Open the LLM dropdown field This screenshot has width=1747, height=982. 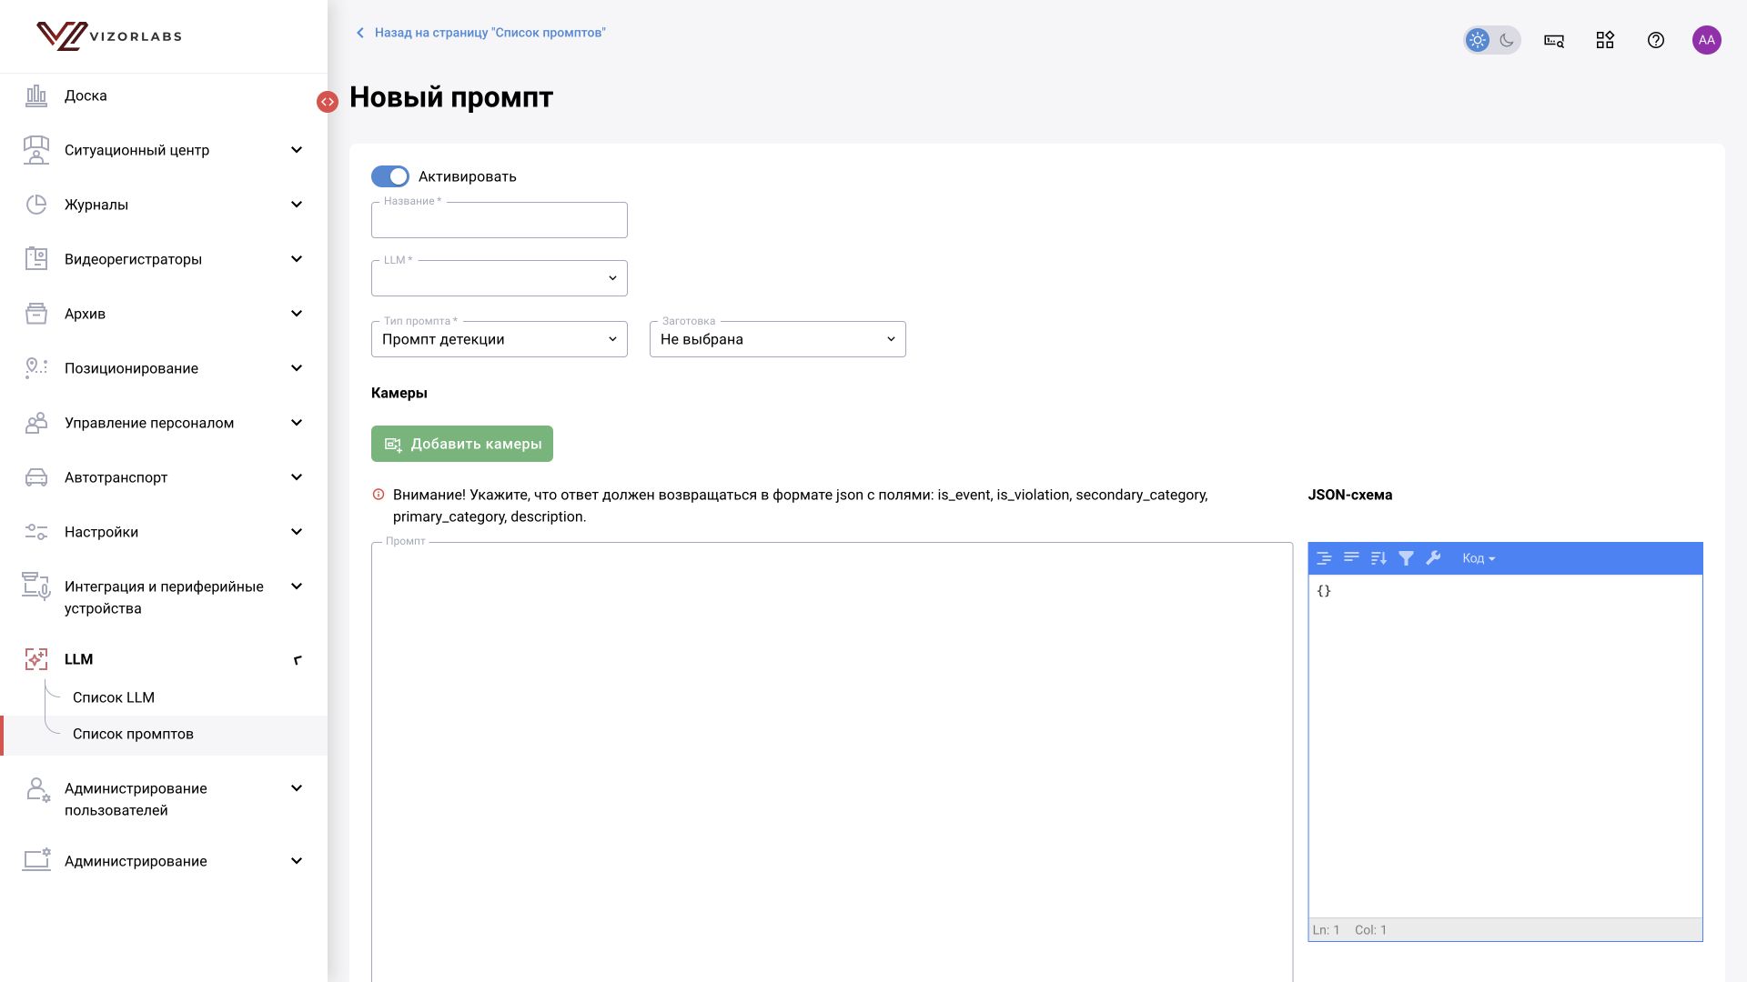[x=500, y=278]
